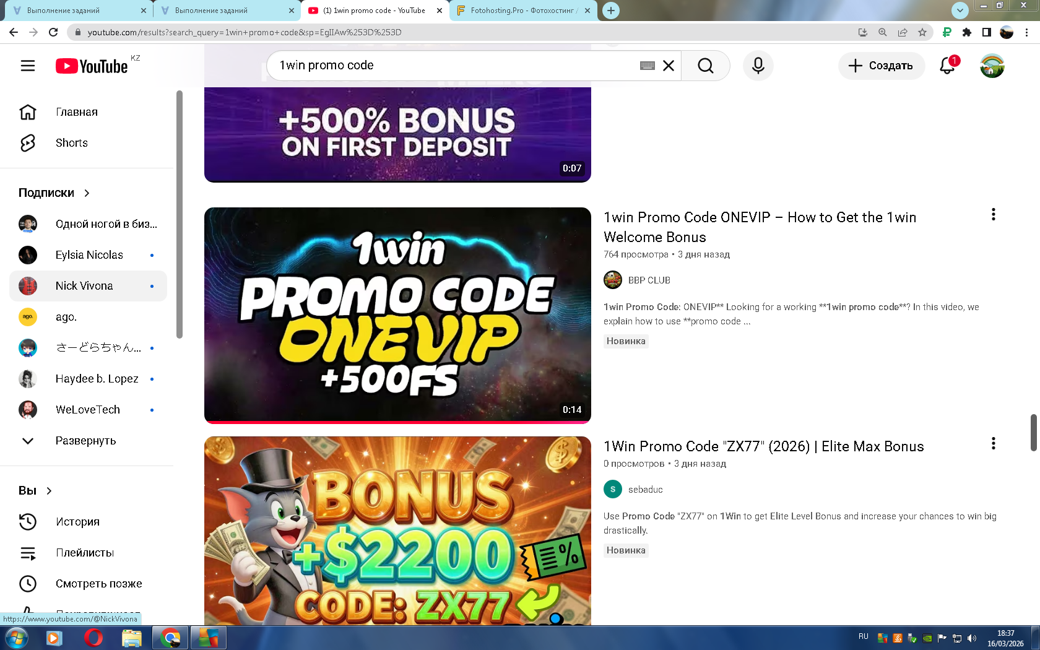Play the BONUS $2200 ZX77 thumbnail
Image resolution: width=1040 pixels, height=650 pixels.
point(397,531)
